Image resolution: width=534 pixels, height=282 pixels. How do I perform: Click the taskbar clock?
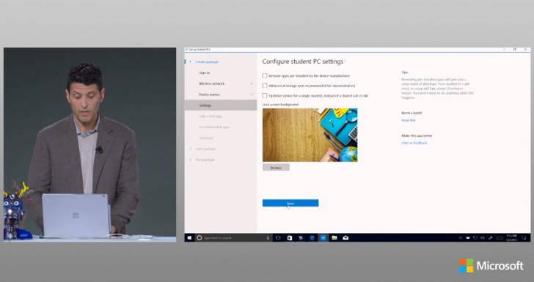511,238
